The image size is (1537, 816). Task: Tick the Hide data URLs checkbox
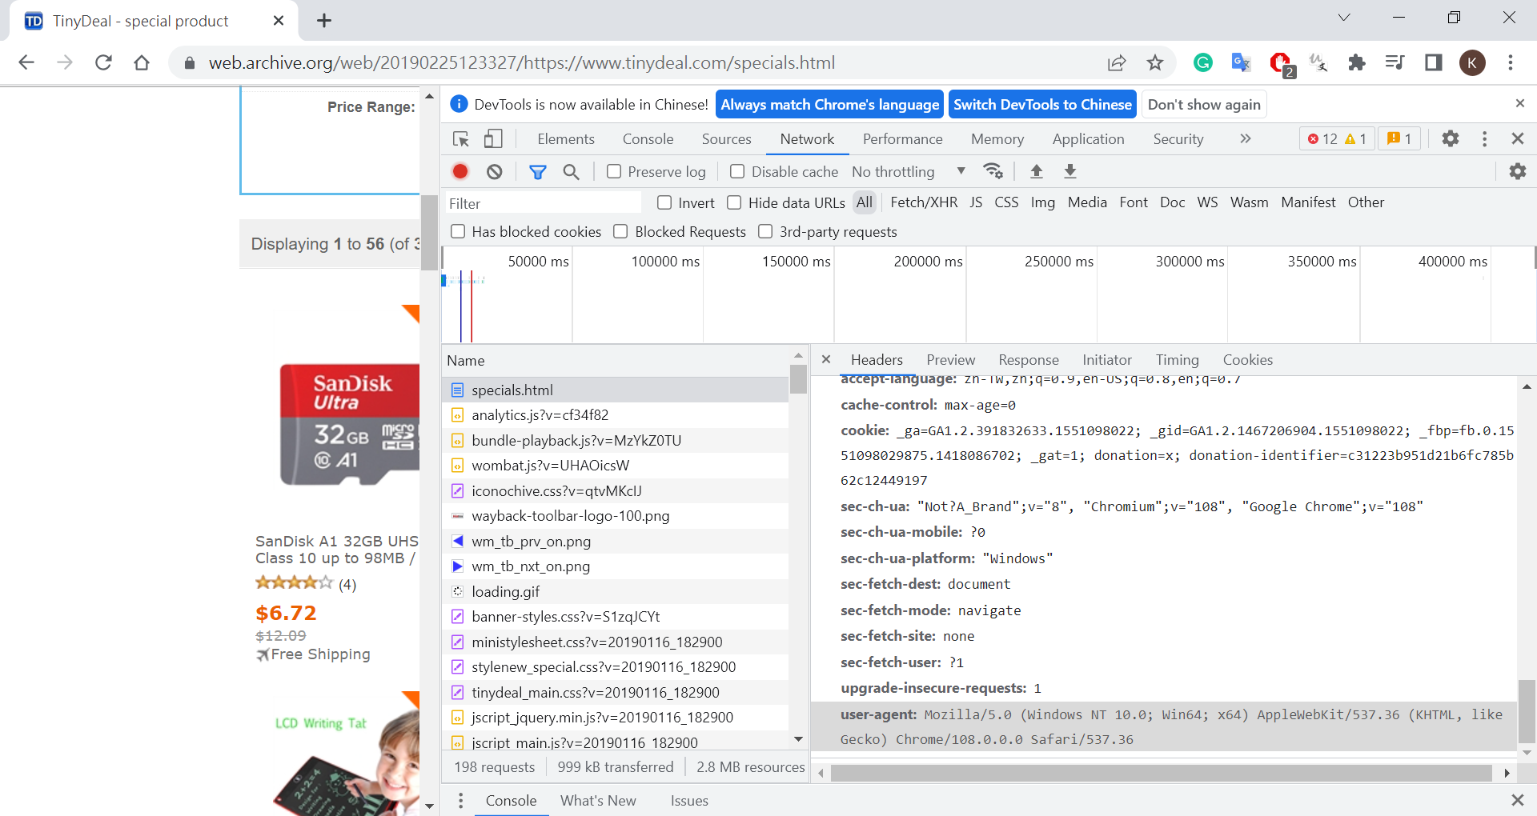click(x=734, y=202)
